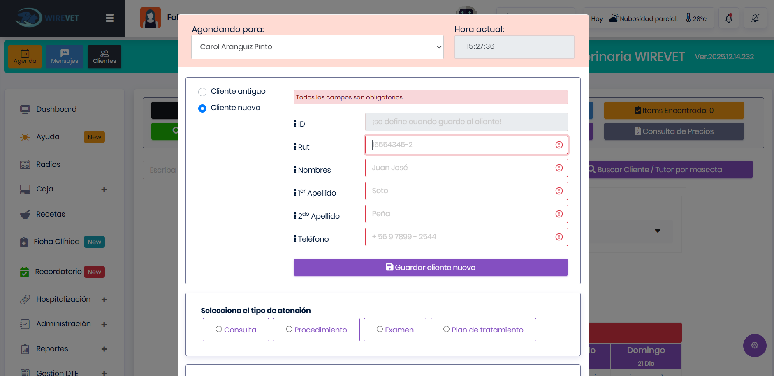Click the notifications bell icon
Viewport: 774px width, 376px height.
point(728,18)
